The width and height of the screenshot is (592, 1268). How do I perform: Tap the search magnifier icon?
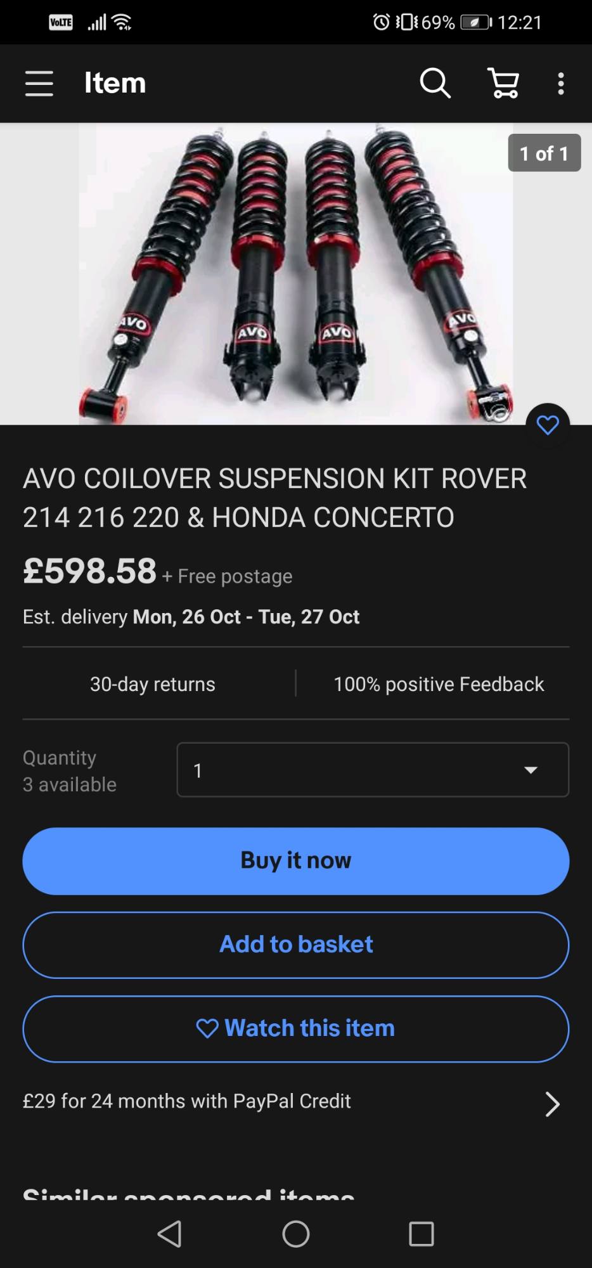435,83
